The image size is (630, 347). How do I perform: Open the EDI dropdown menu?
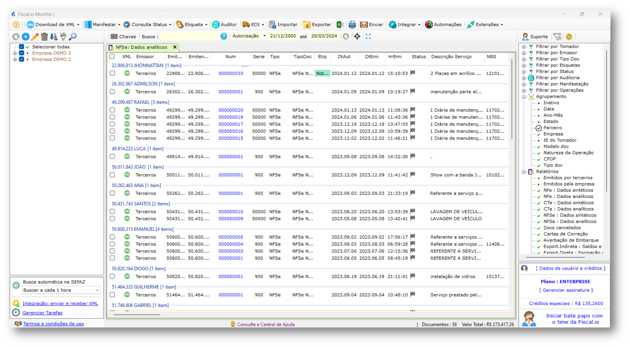tap(253, 25)
